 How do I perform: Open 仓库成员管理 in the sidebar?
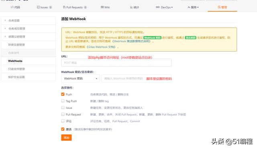[x=28, y=29]
